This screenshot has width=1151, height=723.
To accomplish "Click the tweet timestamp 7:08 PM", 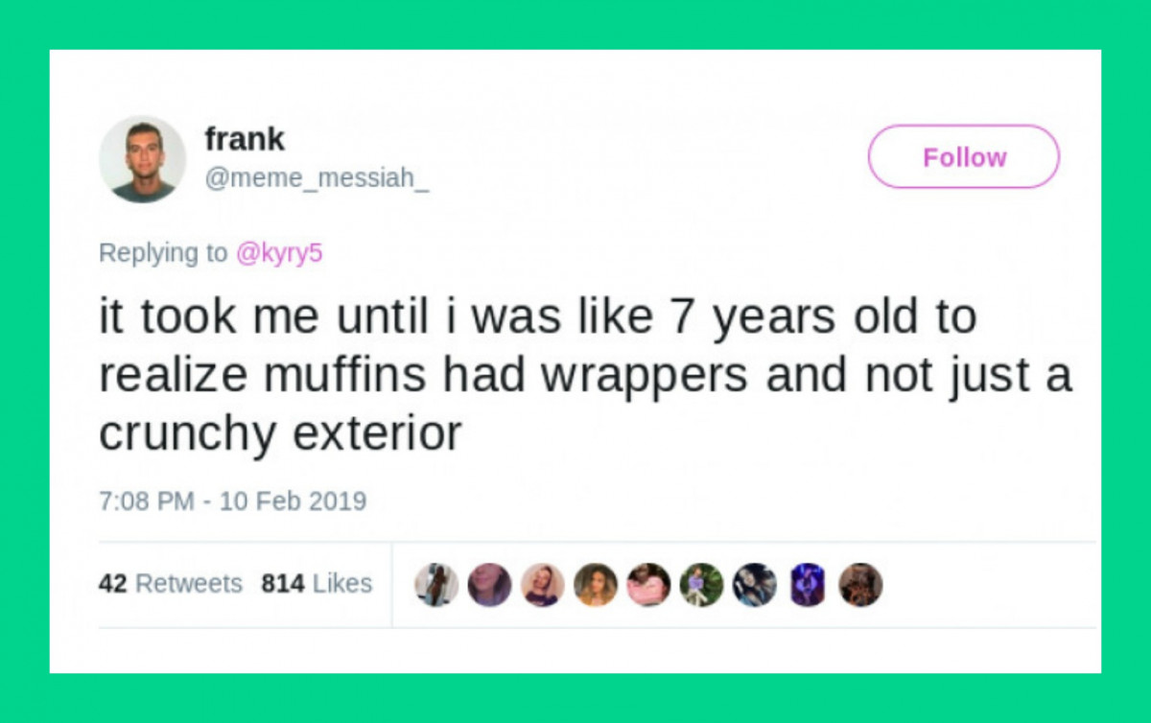I will point(140,501).
